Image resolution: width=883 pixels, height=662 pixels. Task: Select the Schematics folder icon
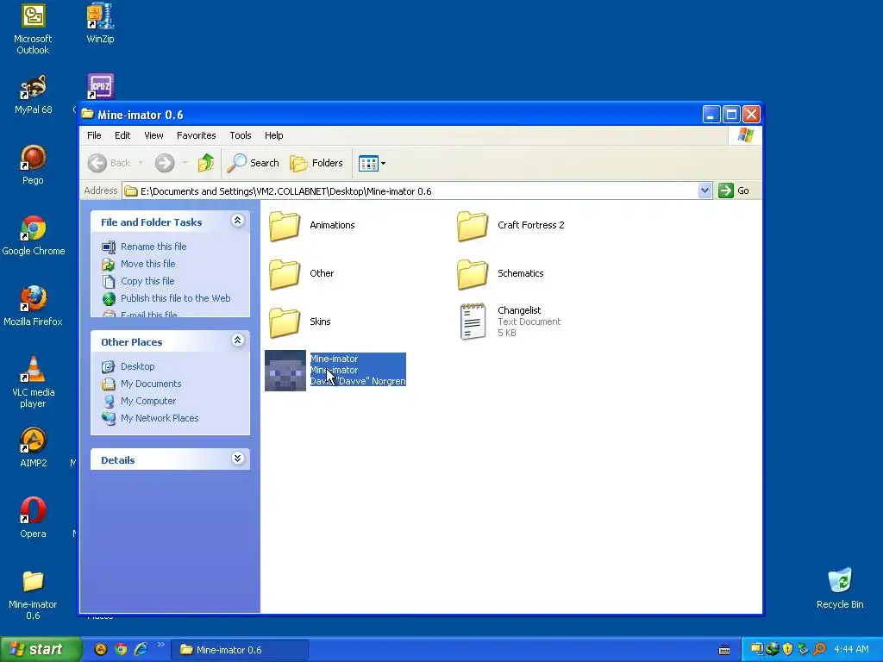473,273
